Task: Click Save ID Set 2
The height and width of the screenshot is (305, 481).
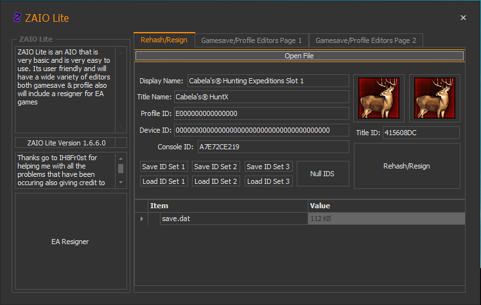Action: [x=216, y=167]
